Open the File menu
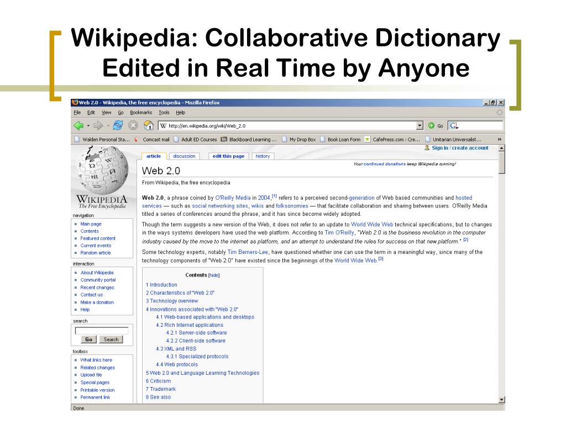The height and width of the screenshot is (424, 566). [77, 113]
